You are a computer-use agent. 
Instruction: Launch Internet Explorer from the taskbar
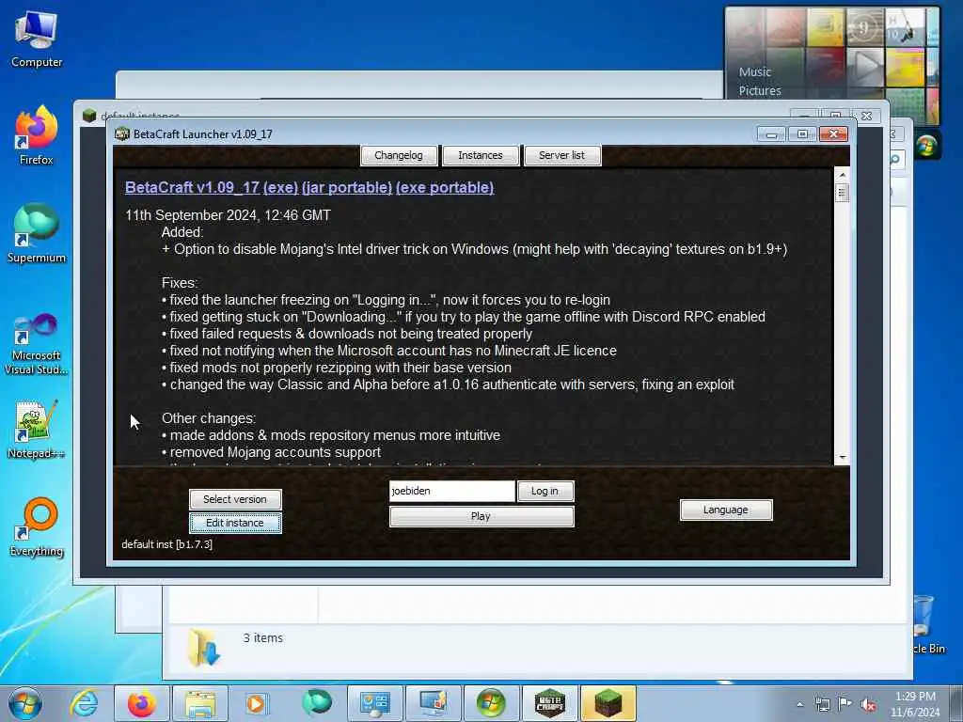[x=84, y=703]
